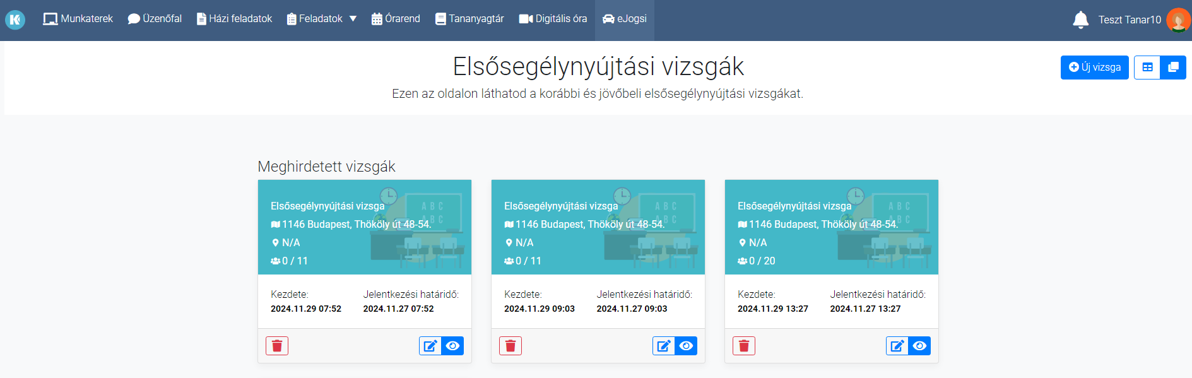
Task: Edit the exam starting 07:52
Action: point(430,346)
